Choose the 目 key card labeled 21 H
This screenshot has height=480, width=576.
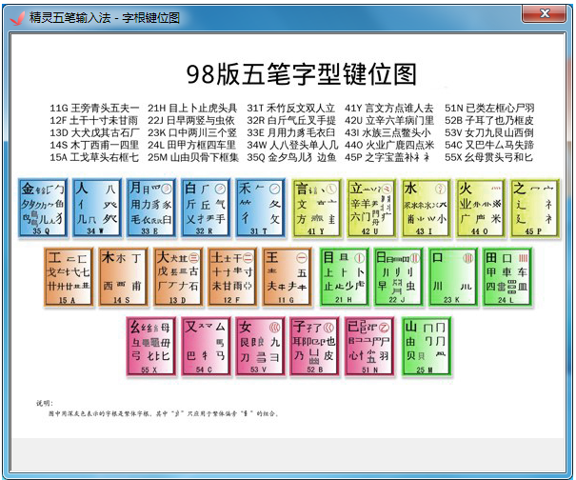pyautogui.click(x=345, y=277)
